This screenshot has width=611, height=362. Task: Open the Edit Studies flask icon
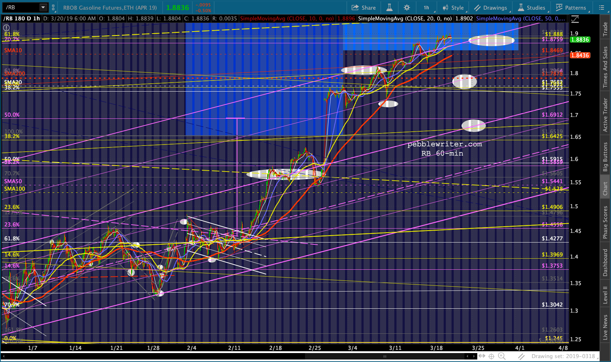point(389,8)
